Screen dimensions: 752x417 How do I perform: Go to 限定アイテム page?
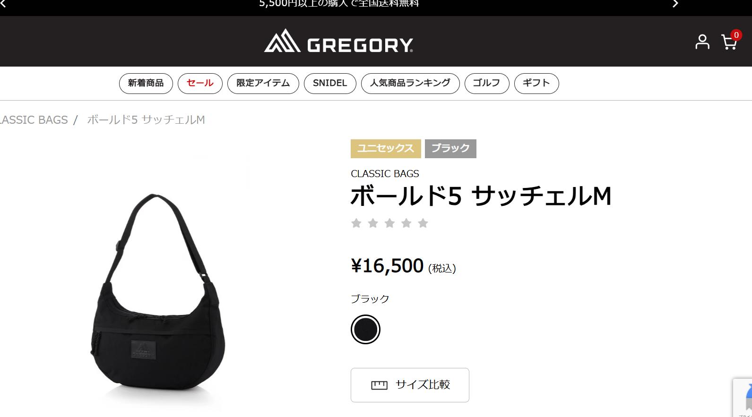(x=263, y=84)
